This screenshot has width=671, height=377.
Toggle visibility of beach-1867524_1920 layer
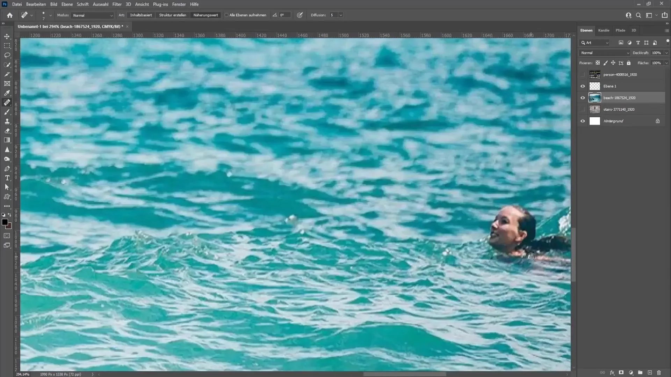click(583, 98)
